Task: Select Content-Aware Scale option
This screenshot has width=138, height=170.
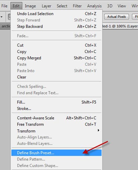Action: click(56, 118)
